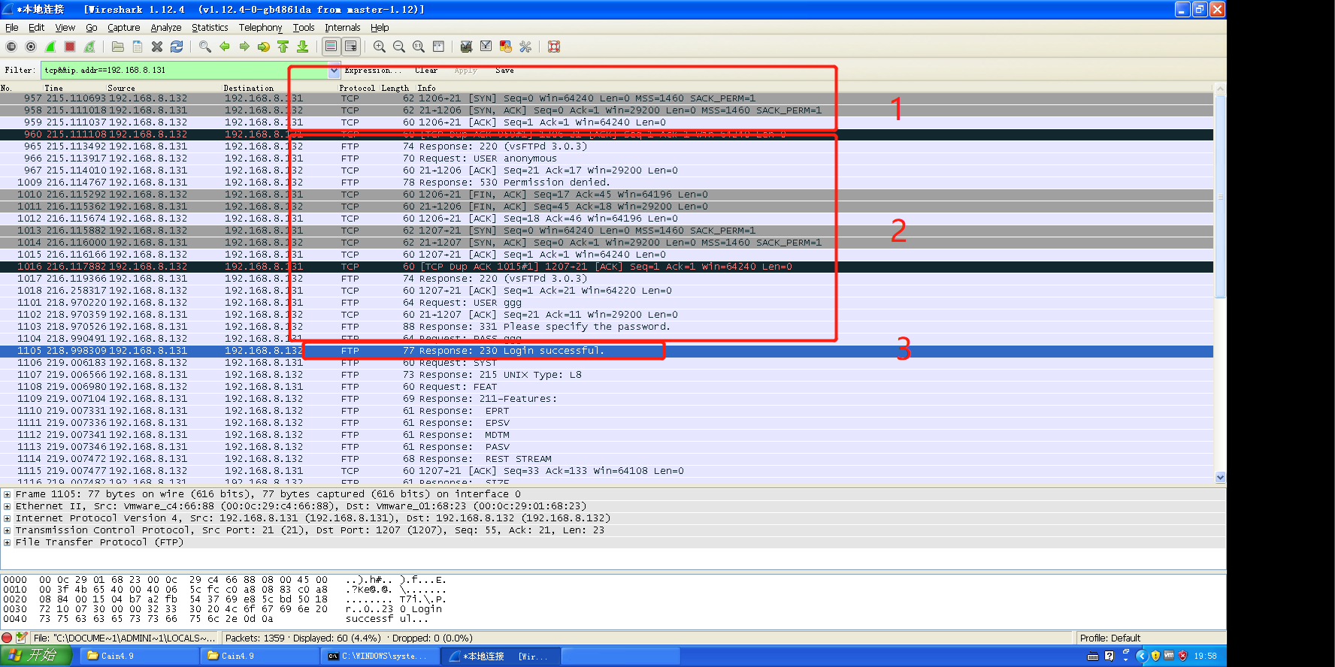Click the Expression... filter button

click(372, 70)
